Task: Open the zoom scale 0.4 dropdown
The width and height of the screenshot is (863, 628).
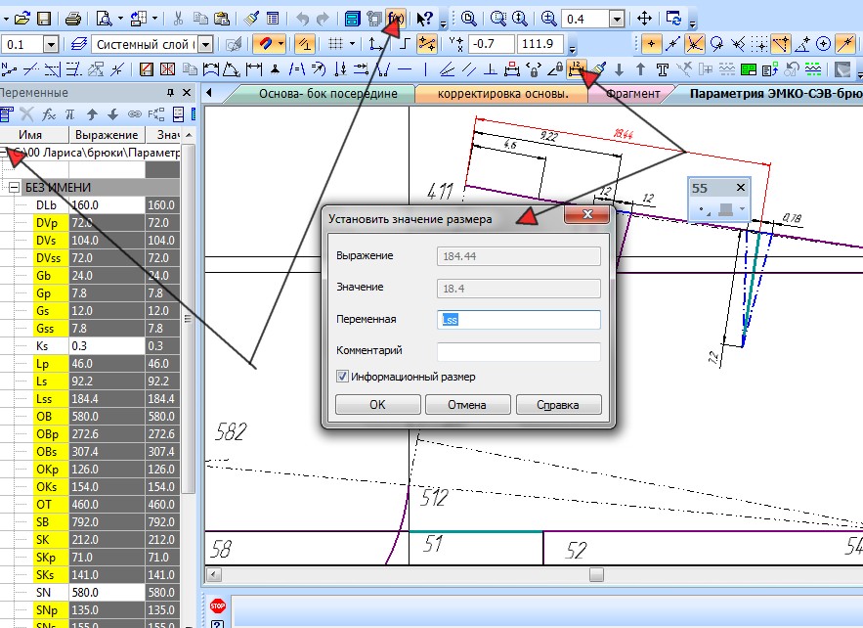Action: (x=618, y=19)
